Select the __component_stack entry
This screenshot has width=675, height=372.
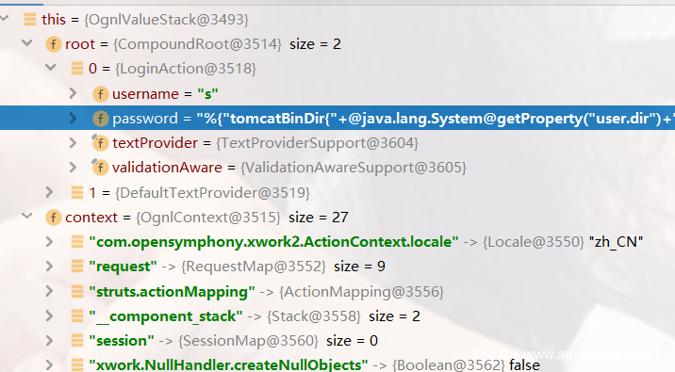pyautogui.click(x=337, y=316)
